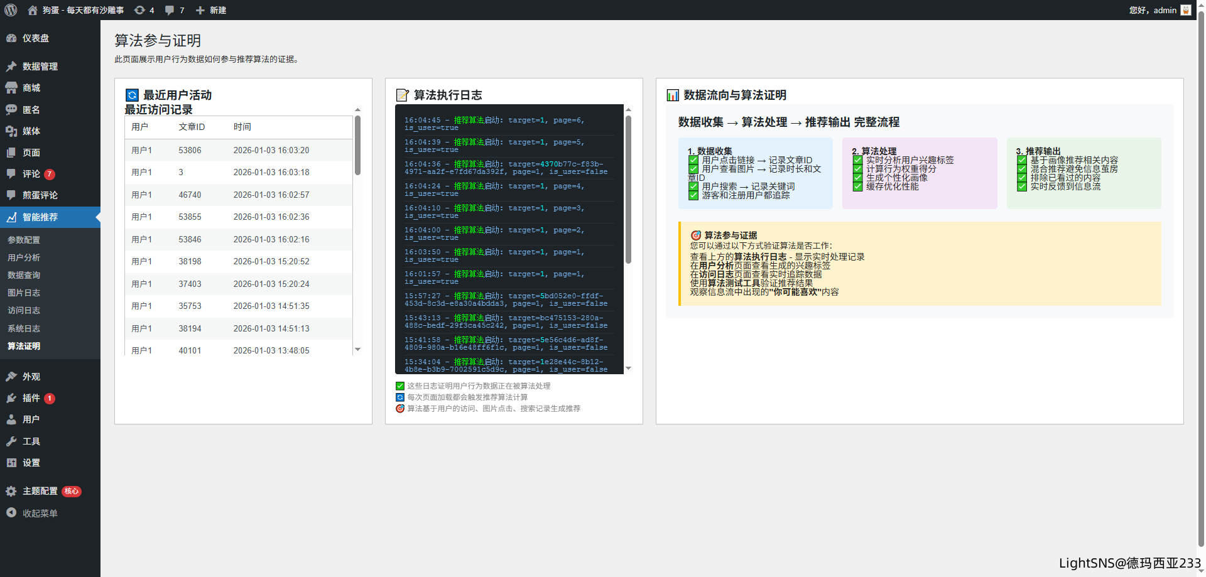The width and height of the screenshot is (1206, 577).
Task: Click down arrow of activity table scrollbar
Action: 357,350
